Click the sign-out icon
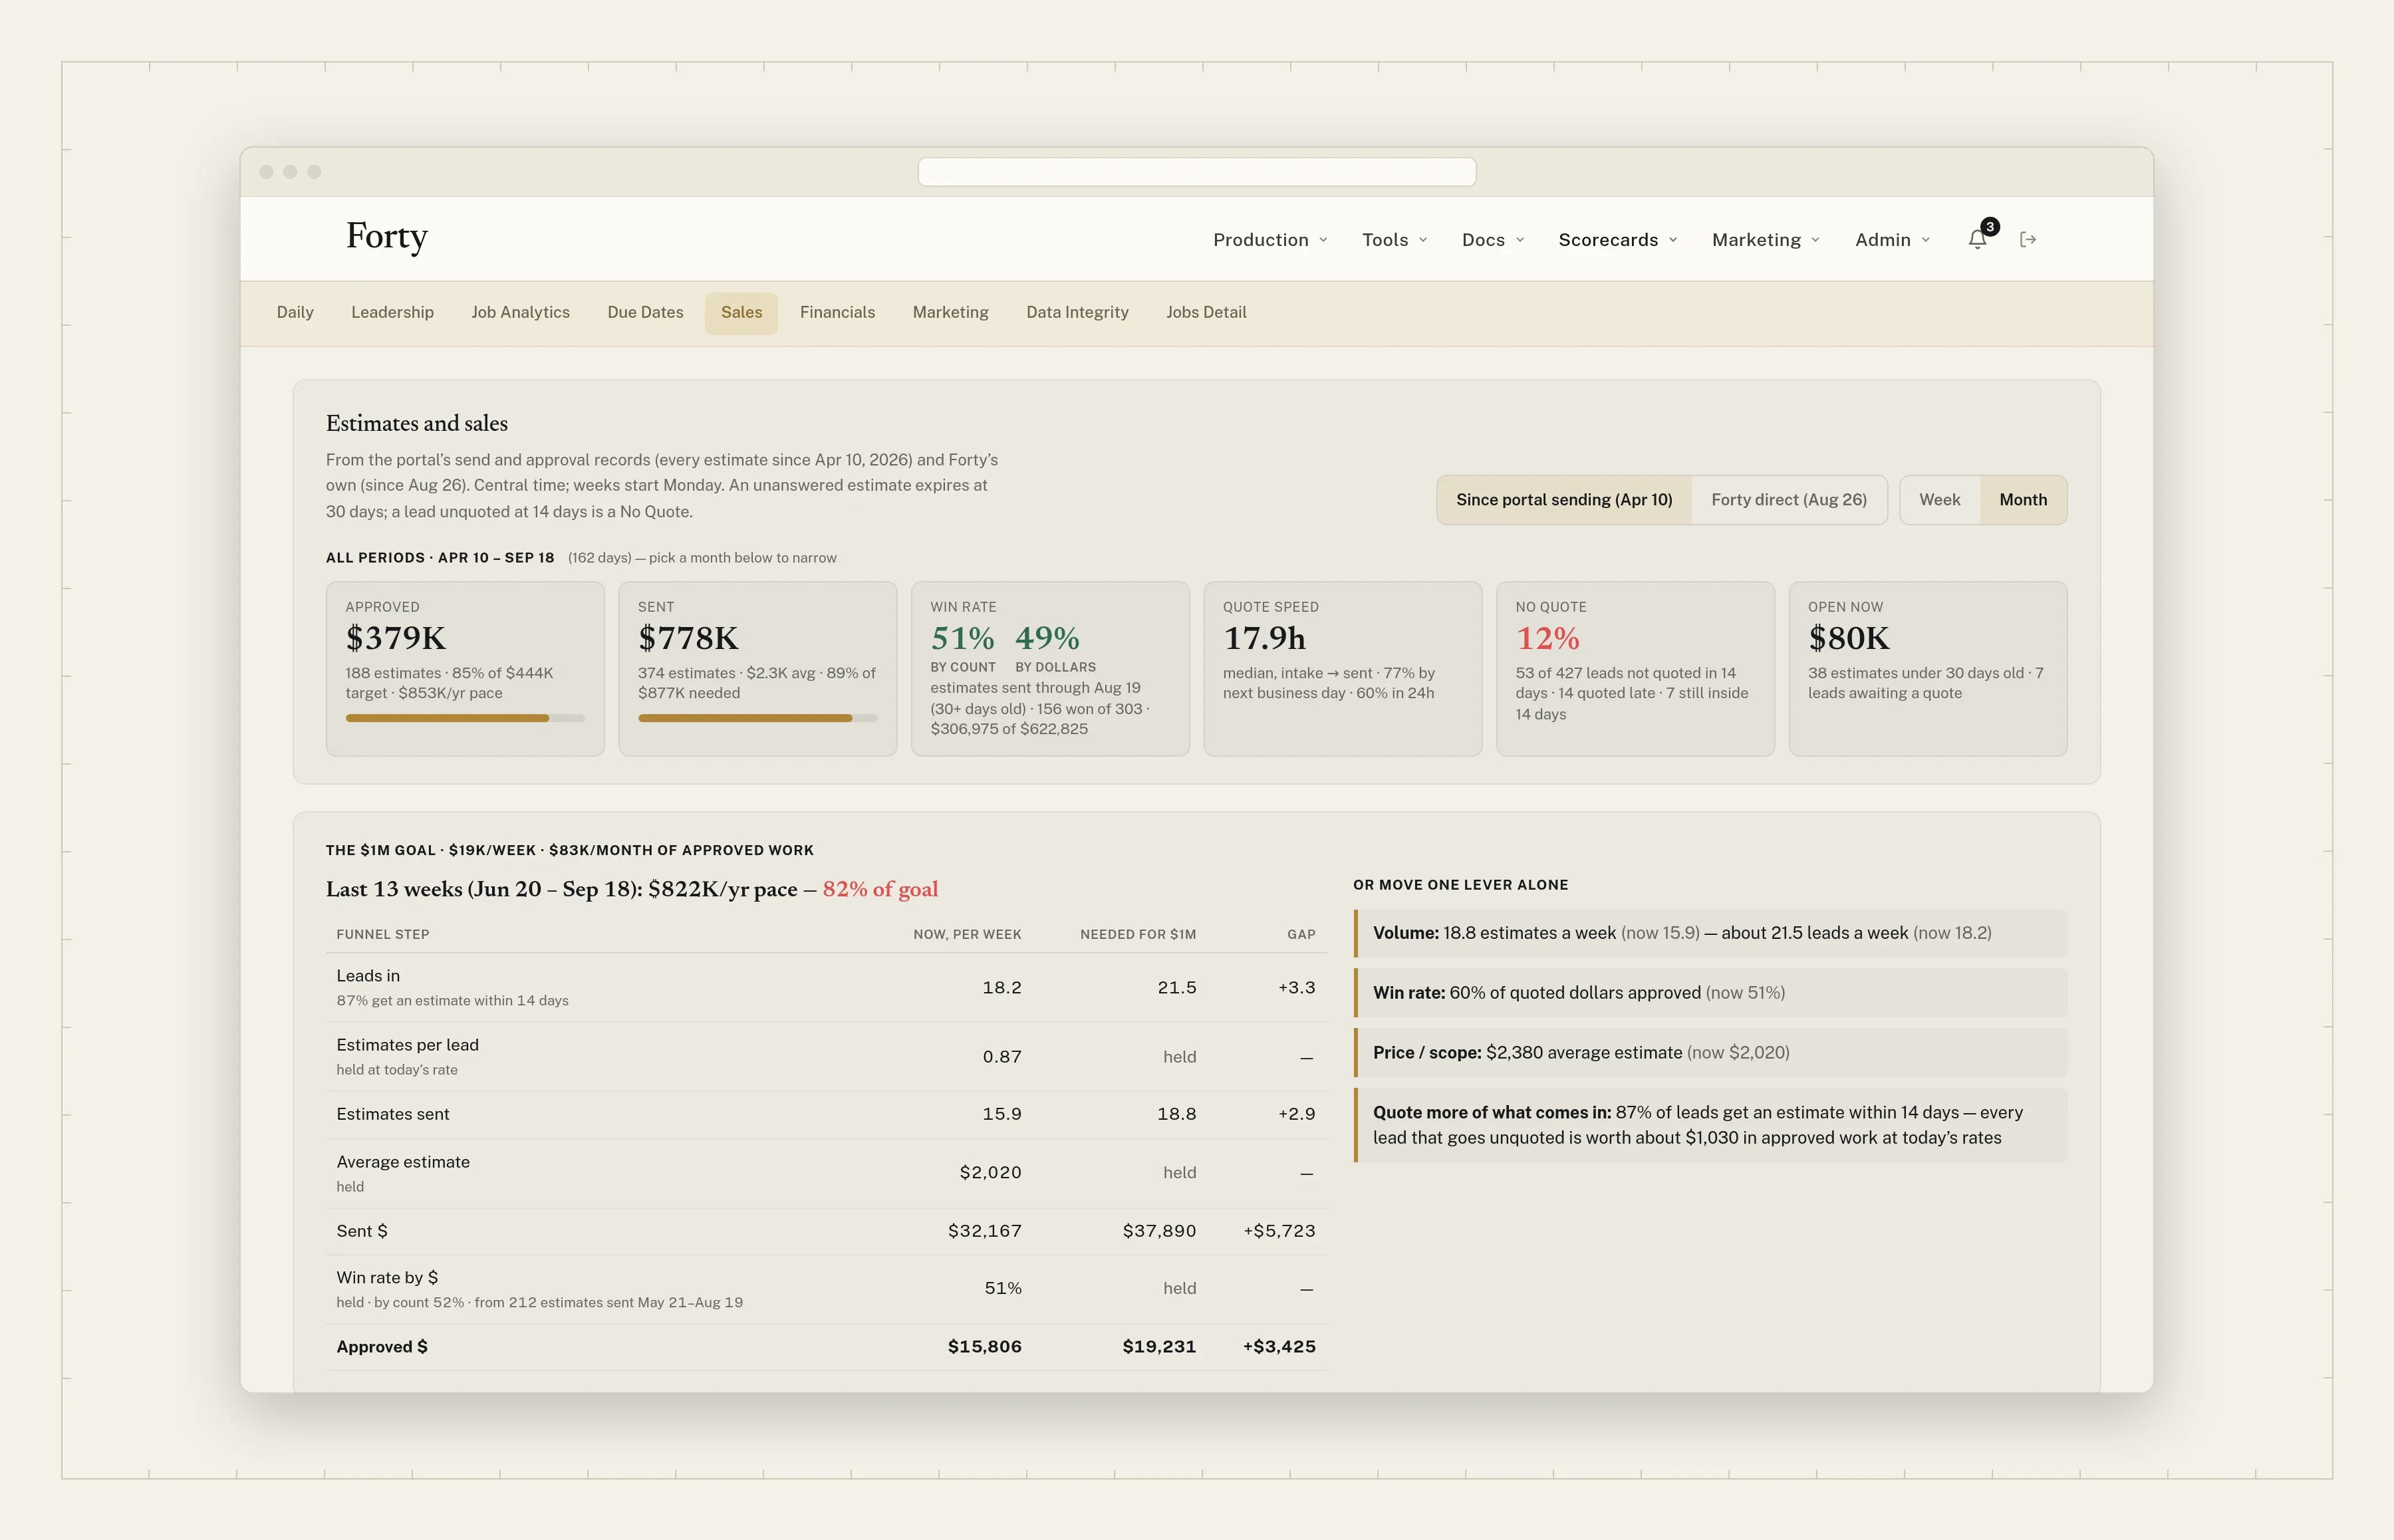This screenshot has width=2394, height=1540. click(2028, 239)
